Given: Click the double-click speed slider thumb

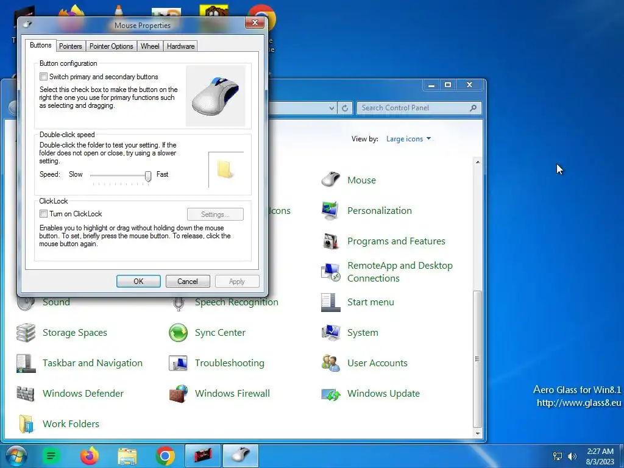Looking at the screenshot, I should (x=148, y=176).
